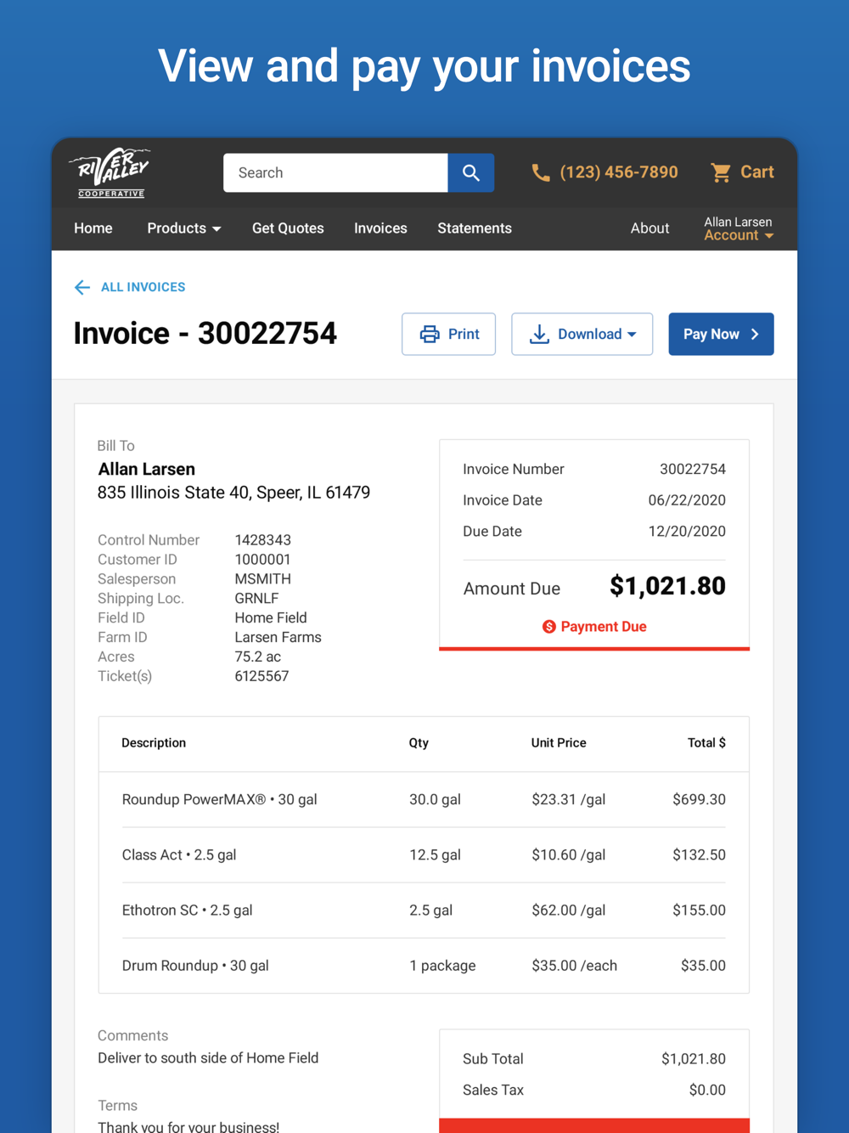
Task: Click Ticket(s) value 6125567
Action: click(x=261, y=677)
